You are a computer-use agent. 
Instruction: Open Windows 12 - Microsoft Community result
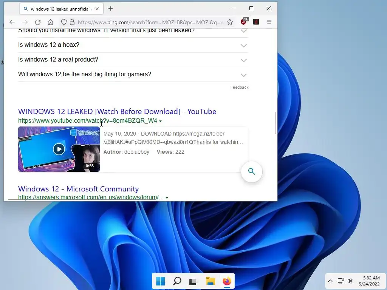[79, 189]
